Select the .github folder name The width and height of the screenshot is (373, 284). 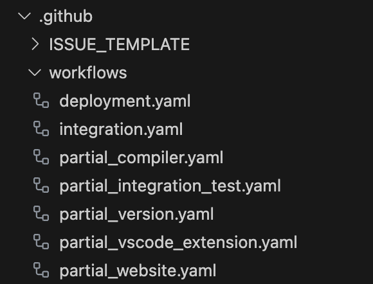pyautogui.click(x=66, y=17)
